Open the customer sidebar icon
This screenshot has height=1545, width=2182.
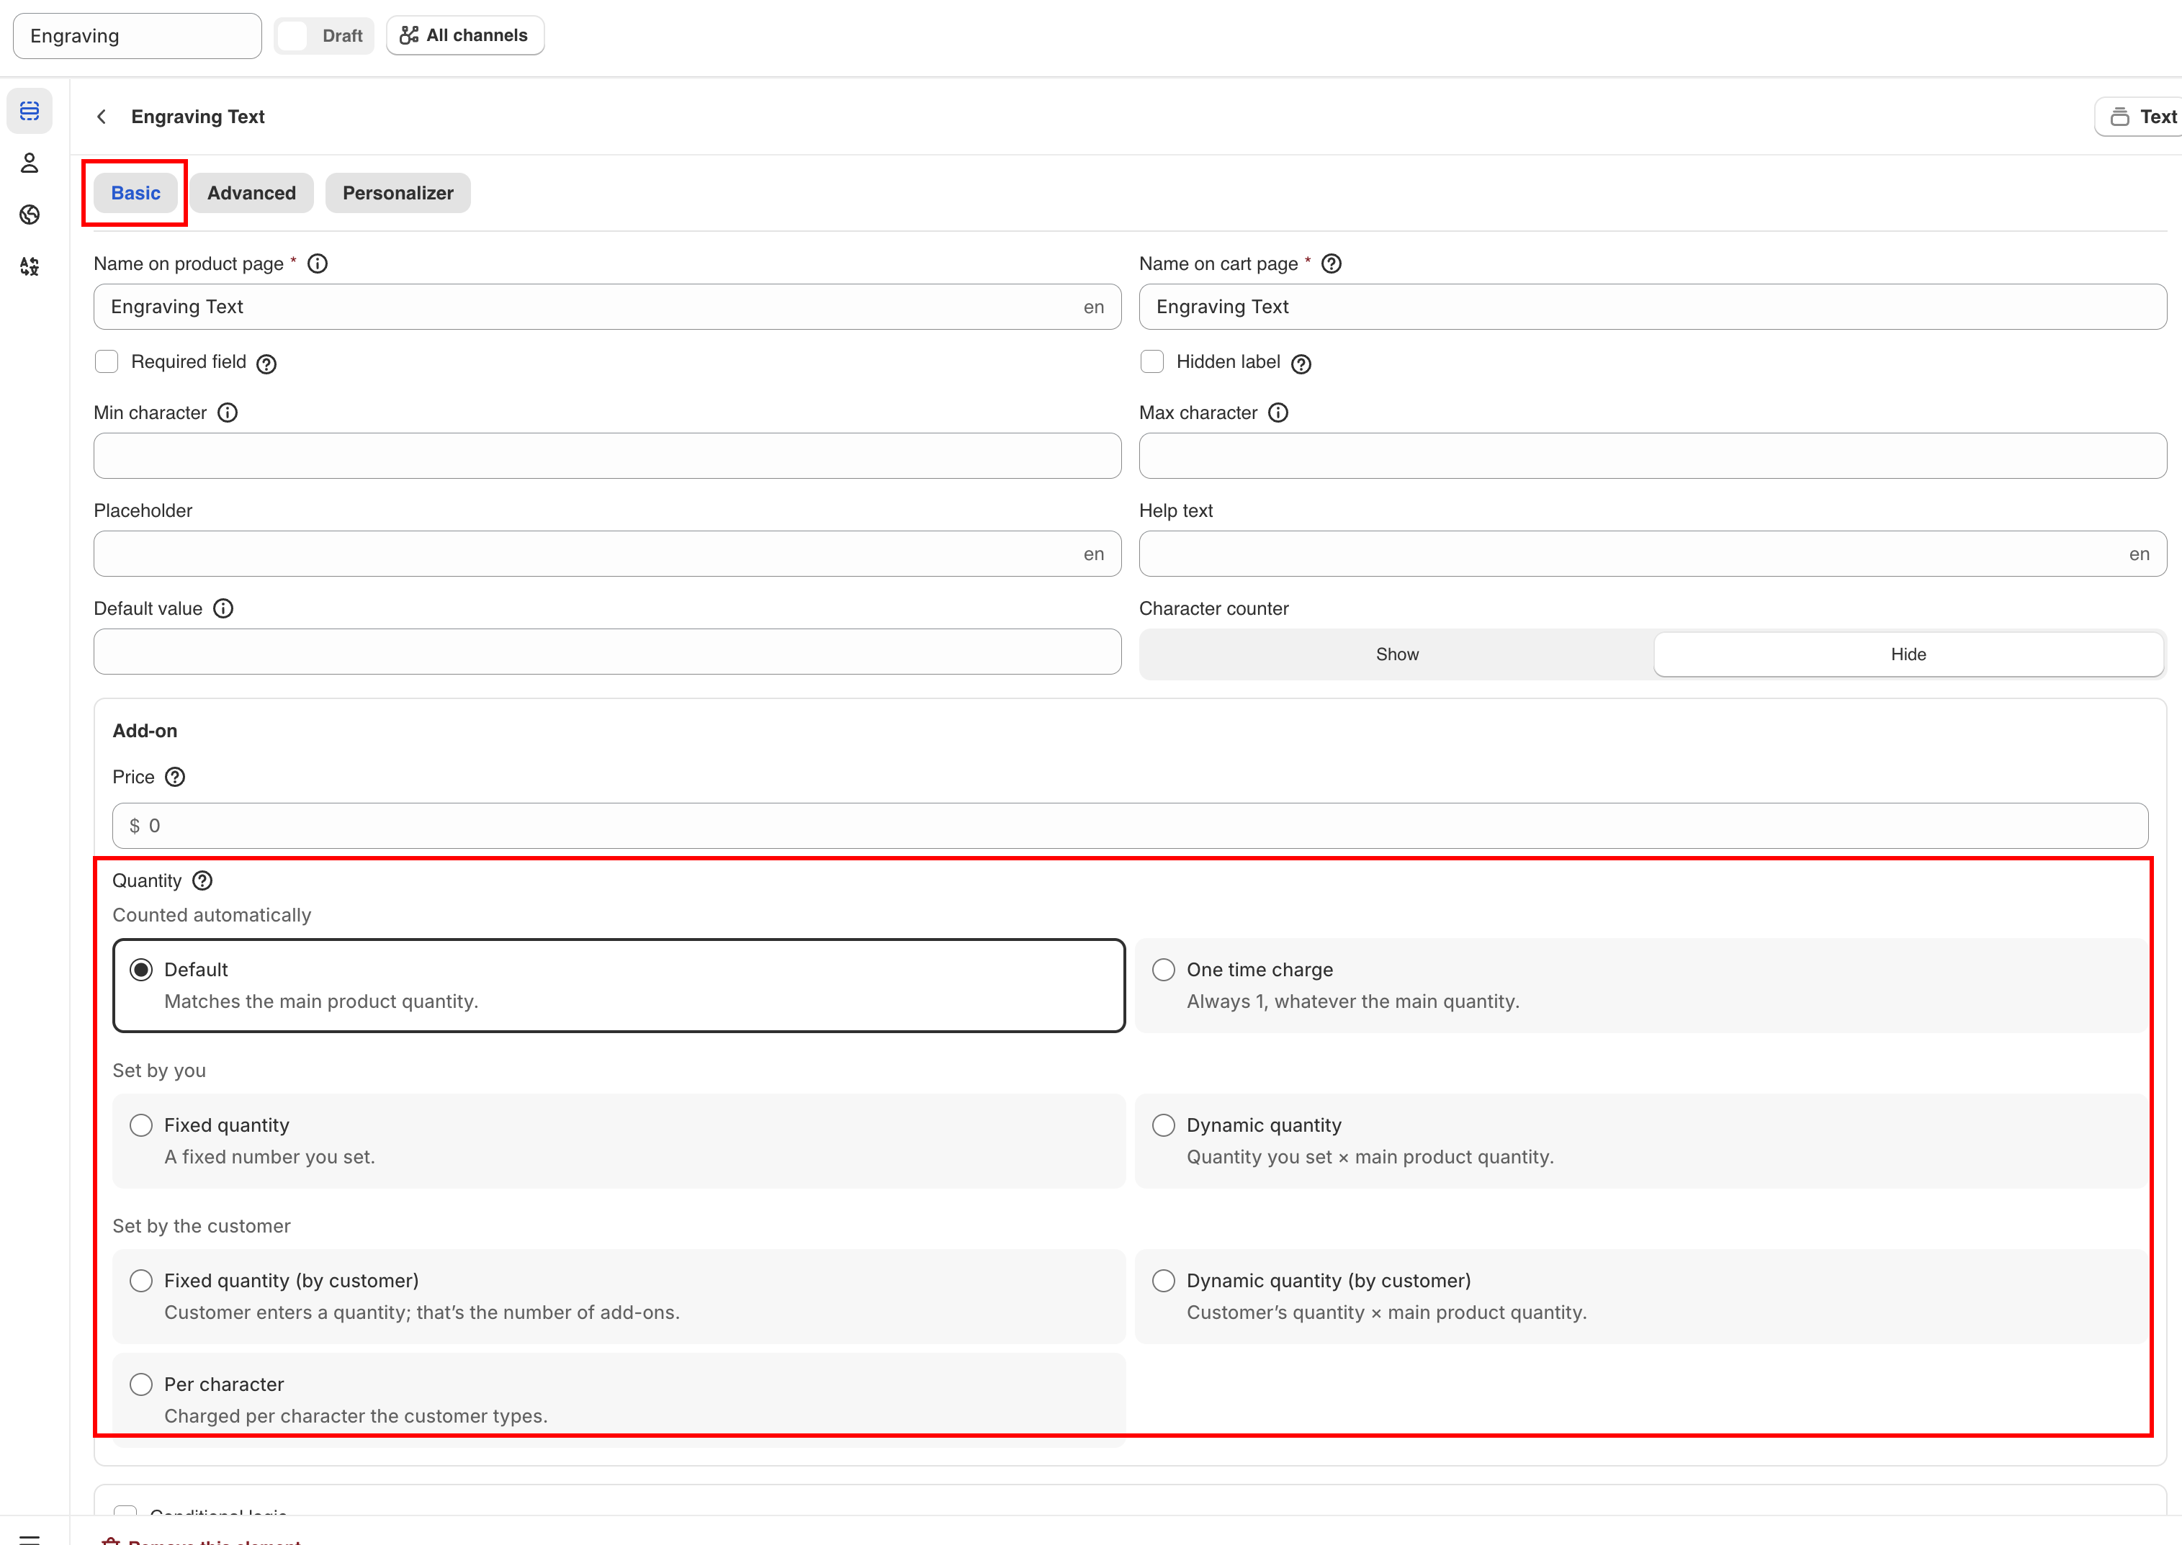click(30, 163)
